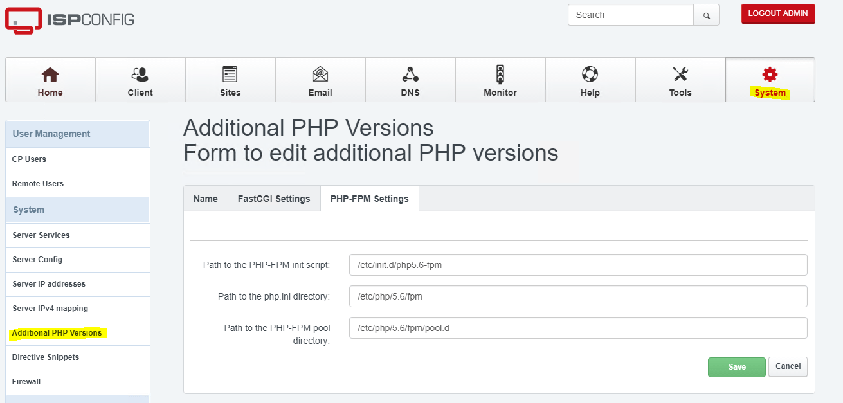Open the Email envelope icon
The width and height of the screenshot is (843, 403).
[x=320, y=75]
